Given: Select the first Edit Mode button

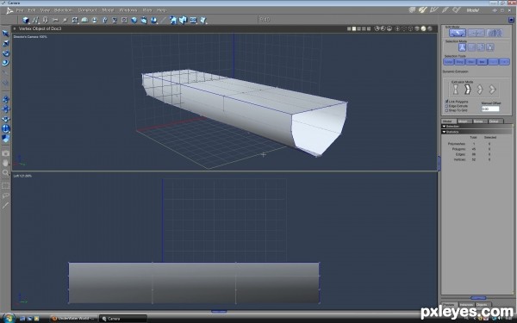Looking at the screenshot, I should click(458, 33).
